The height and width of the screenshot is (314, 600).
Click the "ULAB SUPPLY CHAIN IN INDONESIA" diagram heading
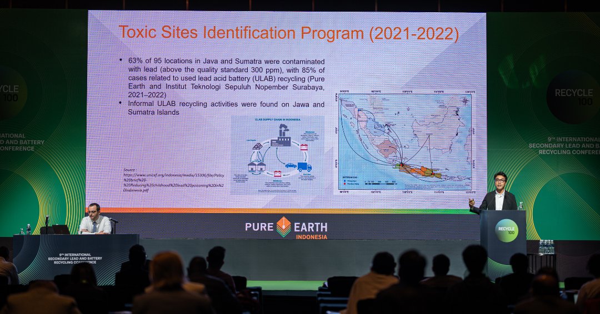click(277, 120)
